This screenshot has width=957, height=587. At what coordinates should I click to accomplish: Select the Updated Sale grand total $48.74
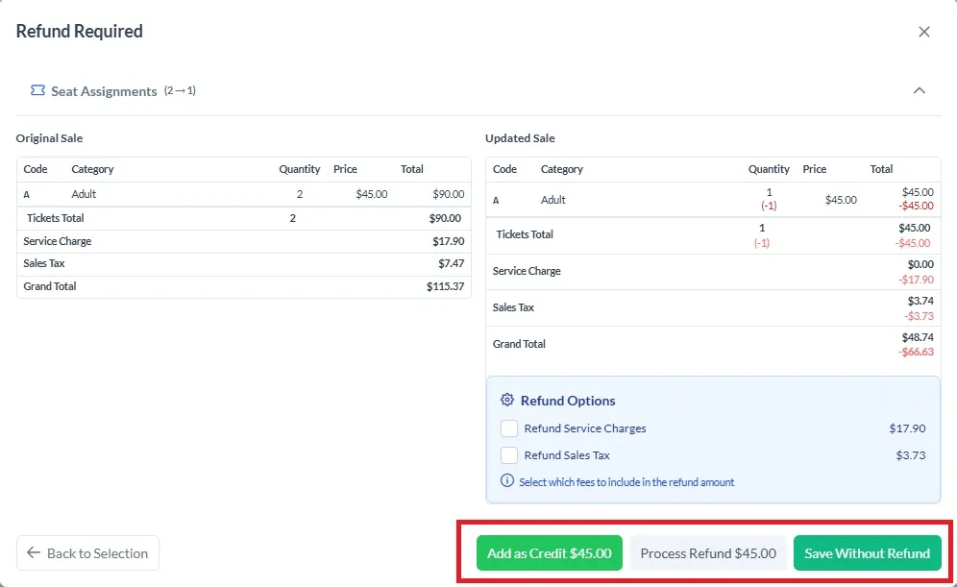pyautogui.click(x=918, y=337)
